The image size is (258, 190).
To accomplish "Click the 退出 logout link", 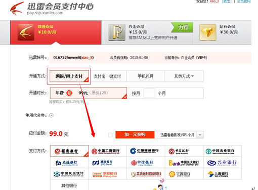I will 227,2.
